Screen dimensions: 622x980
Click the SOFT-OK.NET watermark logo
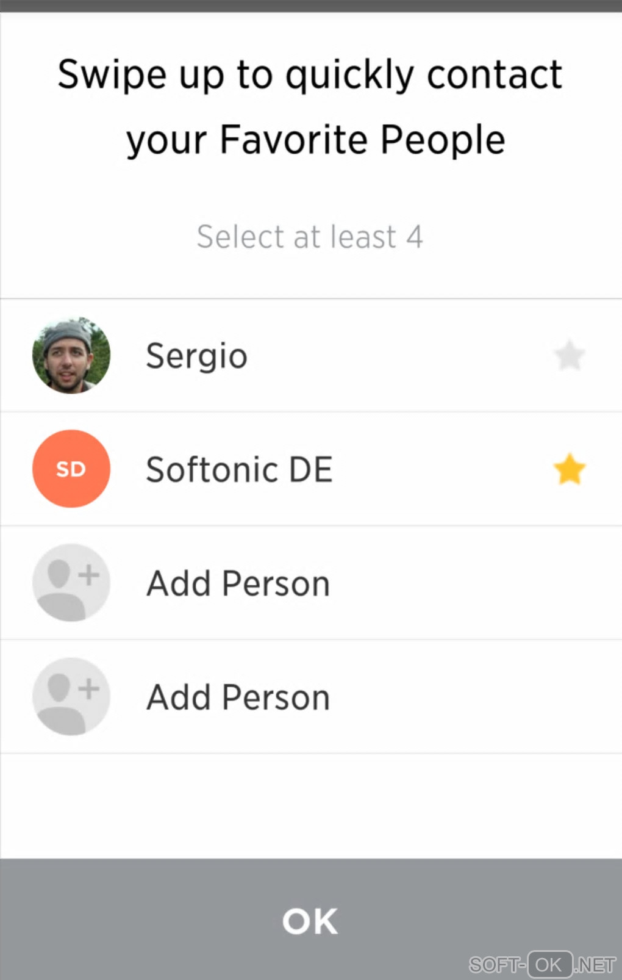click(x=542, y=964)
